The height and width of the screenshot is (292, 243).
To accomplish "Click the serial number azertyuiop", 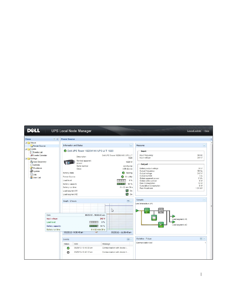I will 128,166.
